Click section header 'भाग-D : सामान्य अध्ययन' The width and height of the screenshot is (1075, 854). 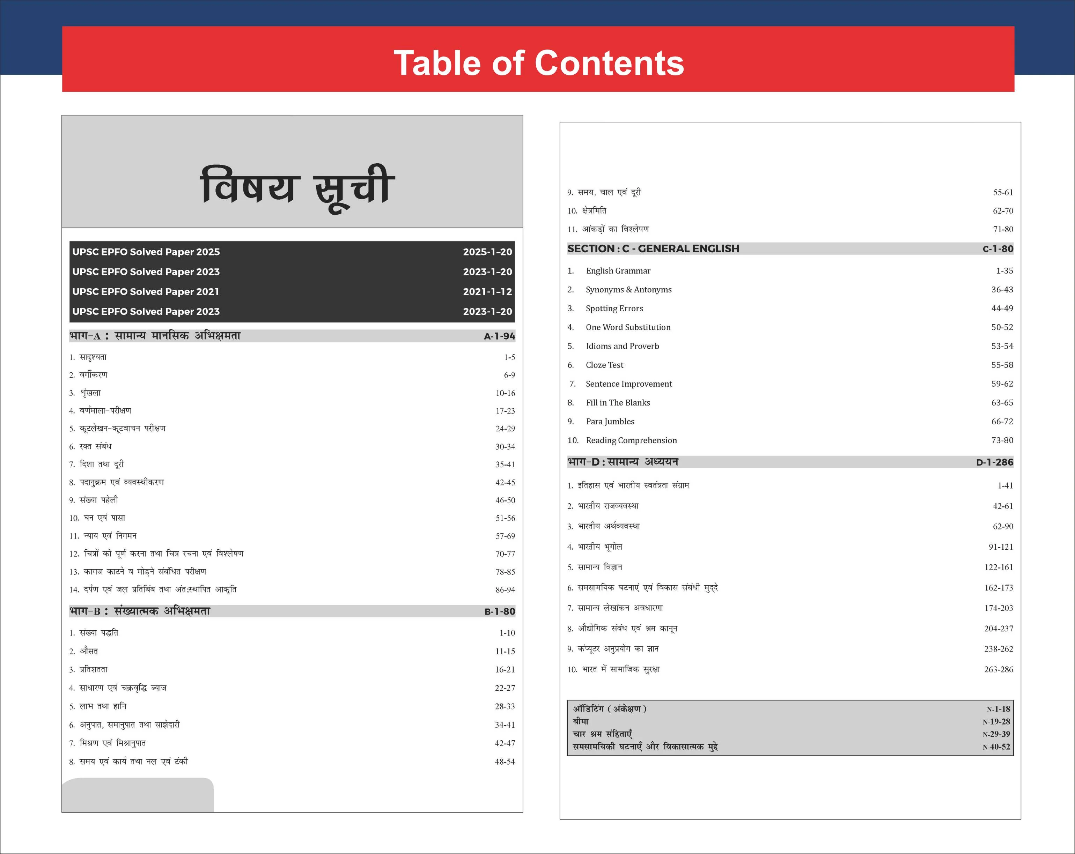[623, 462]
